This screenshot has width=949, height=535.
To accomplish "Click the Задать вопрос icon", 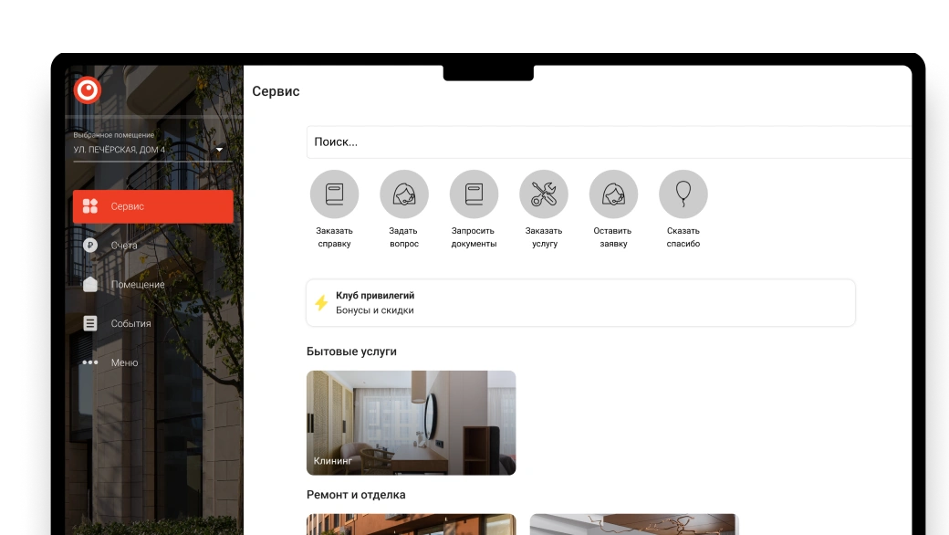I will click(404, 194).
